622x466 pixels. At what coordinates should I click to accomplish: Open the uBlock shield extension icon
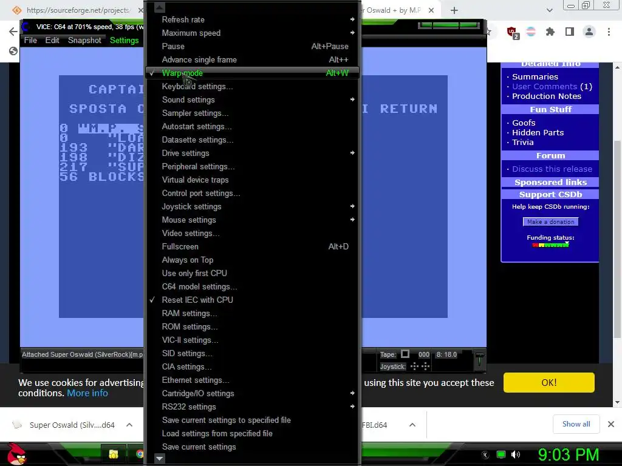point(513,33)
